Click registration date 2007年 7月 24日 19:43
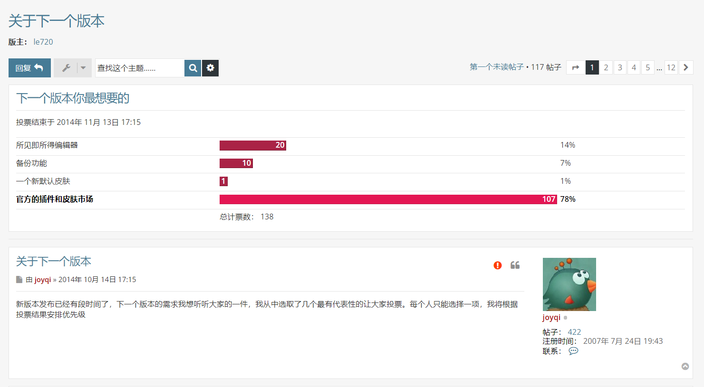 click(623, 341)
